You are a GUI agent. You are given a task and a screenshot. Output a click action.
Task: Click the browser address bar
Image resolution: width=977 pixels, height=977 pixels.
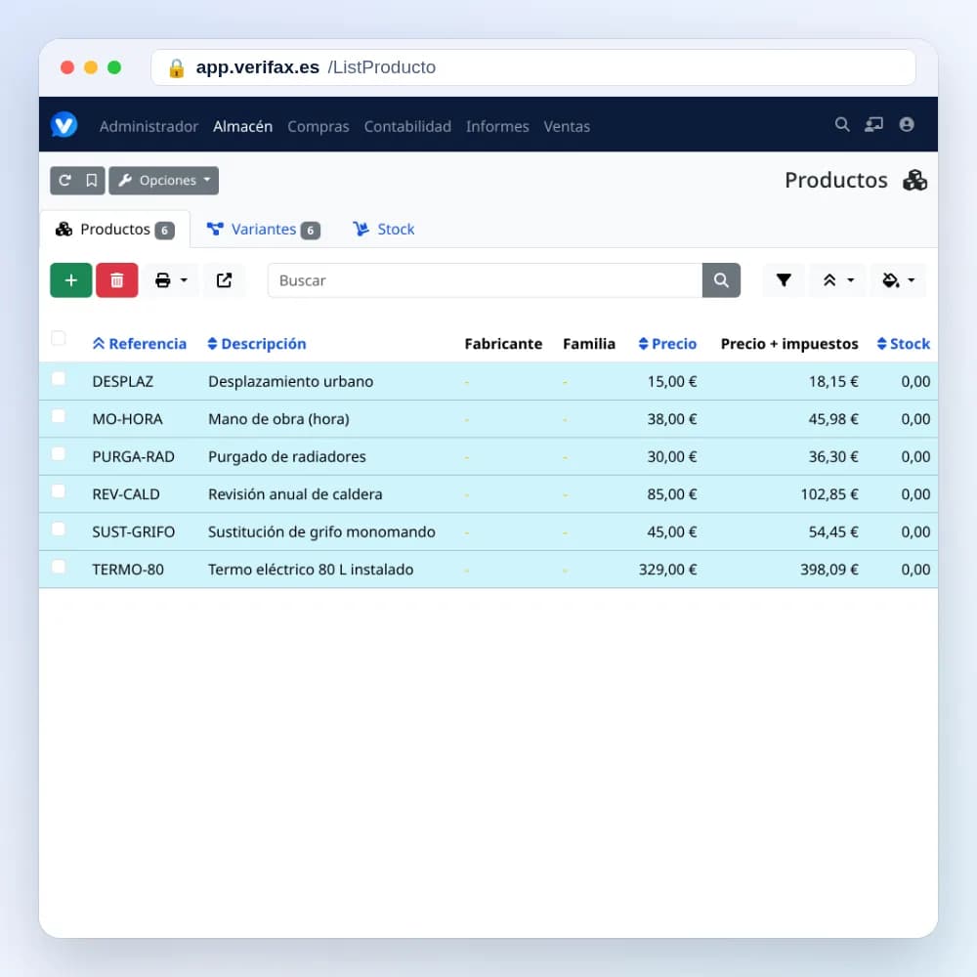tap(533, 67)
